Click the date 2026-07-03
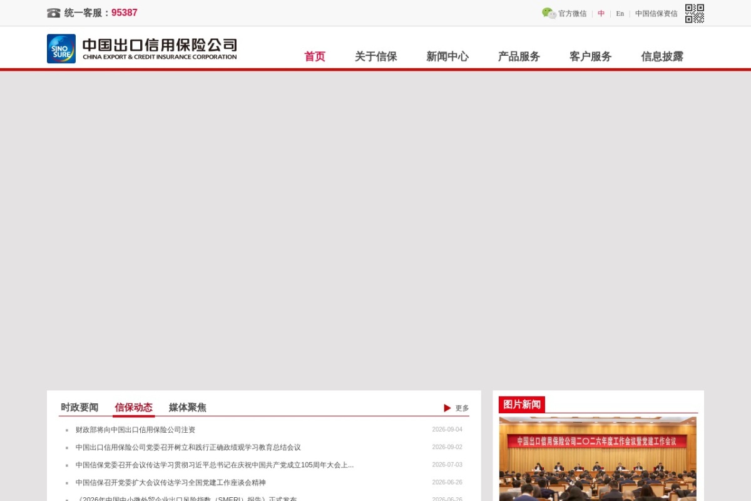 [447, 465]
